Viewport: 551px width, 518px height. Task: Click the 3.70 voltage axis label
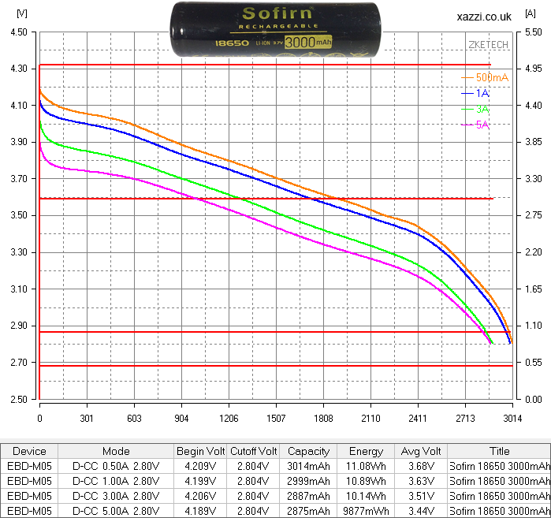point(19,179)
